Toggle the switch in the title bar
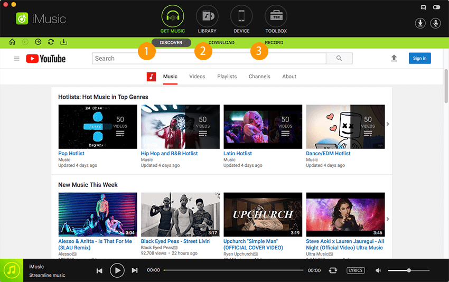The image size is (449, 282). (436, 7)
